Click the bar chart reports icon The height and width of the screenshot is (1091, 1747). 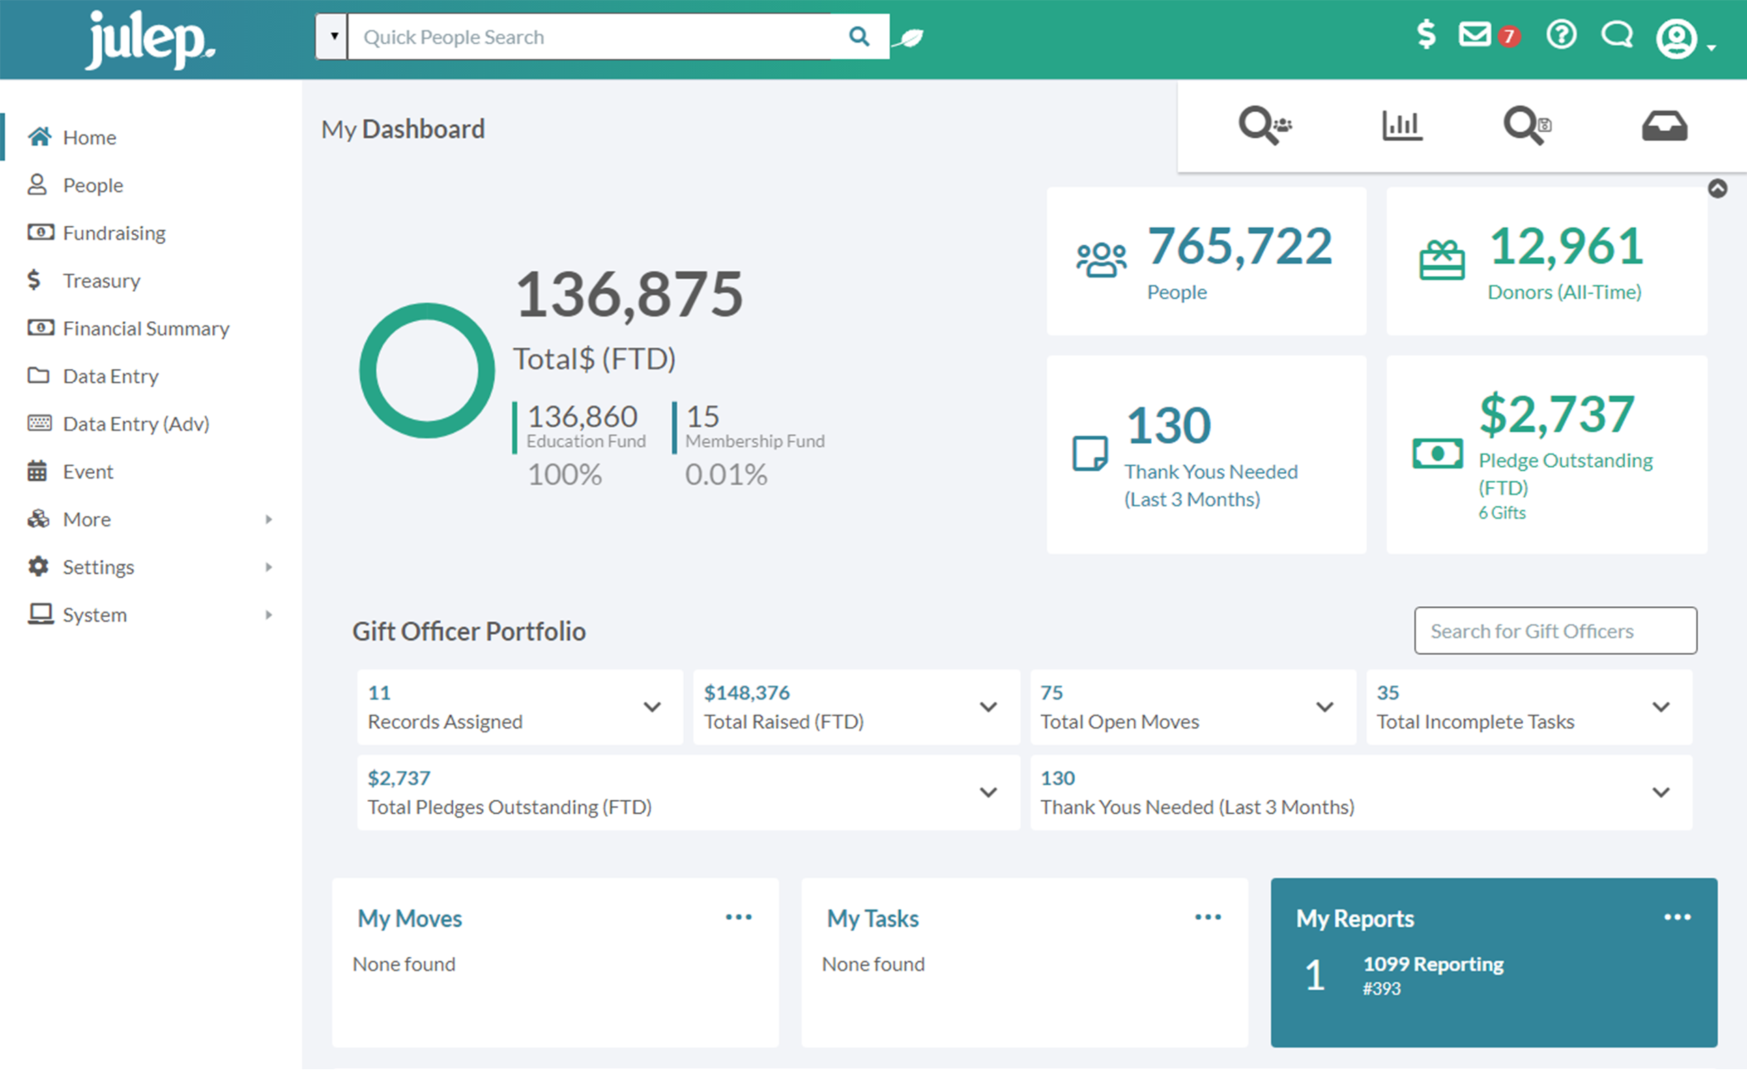tap(1399, 126)
